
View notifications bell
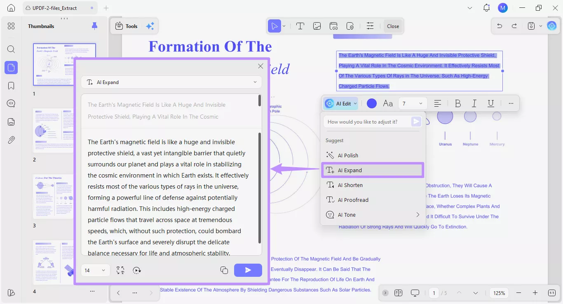click(x=487, y=8)
